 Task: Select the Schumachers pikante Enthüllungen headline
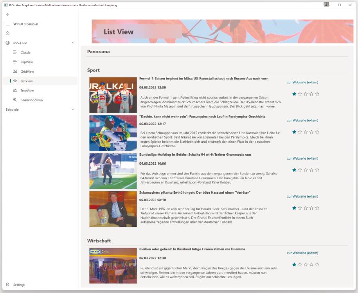195,192
